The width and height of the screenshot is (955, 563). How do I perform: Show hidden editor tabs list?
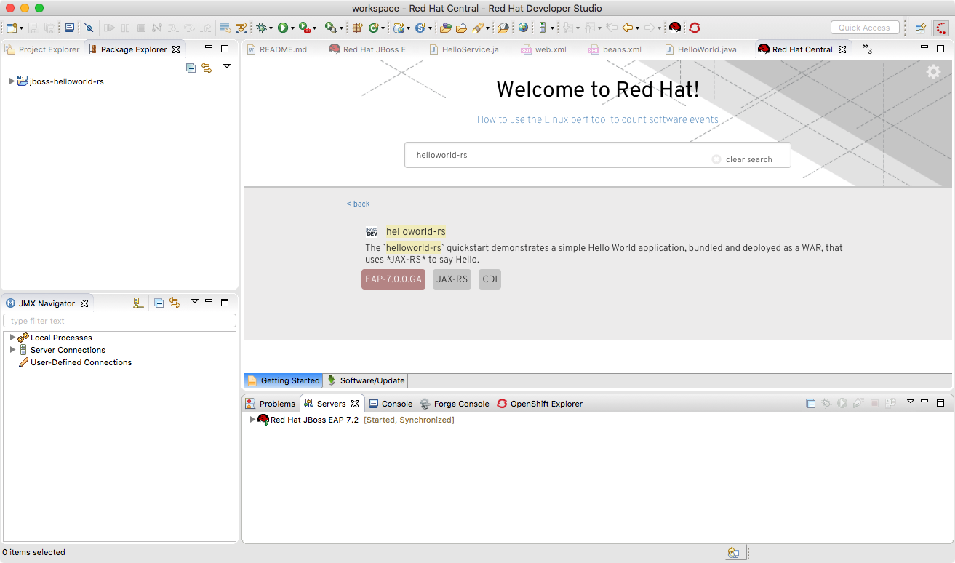click(867, 49)
